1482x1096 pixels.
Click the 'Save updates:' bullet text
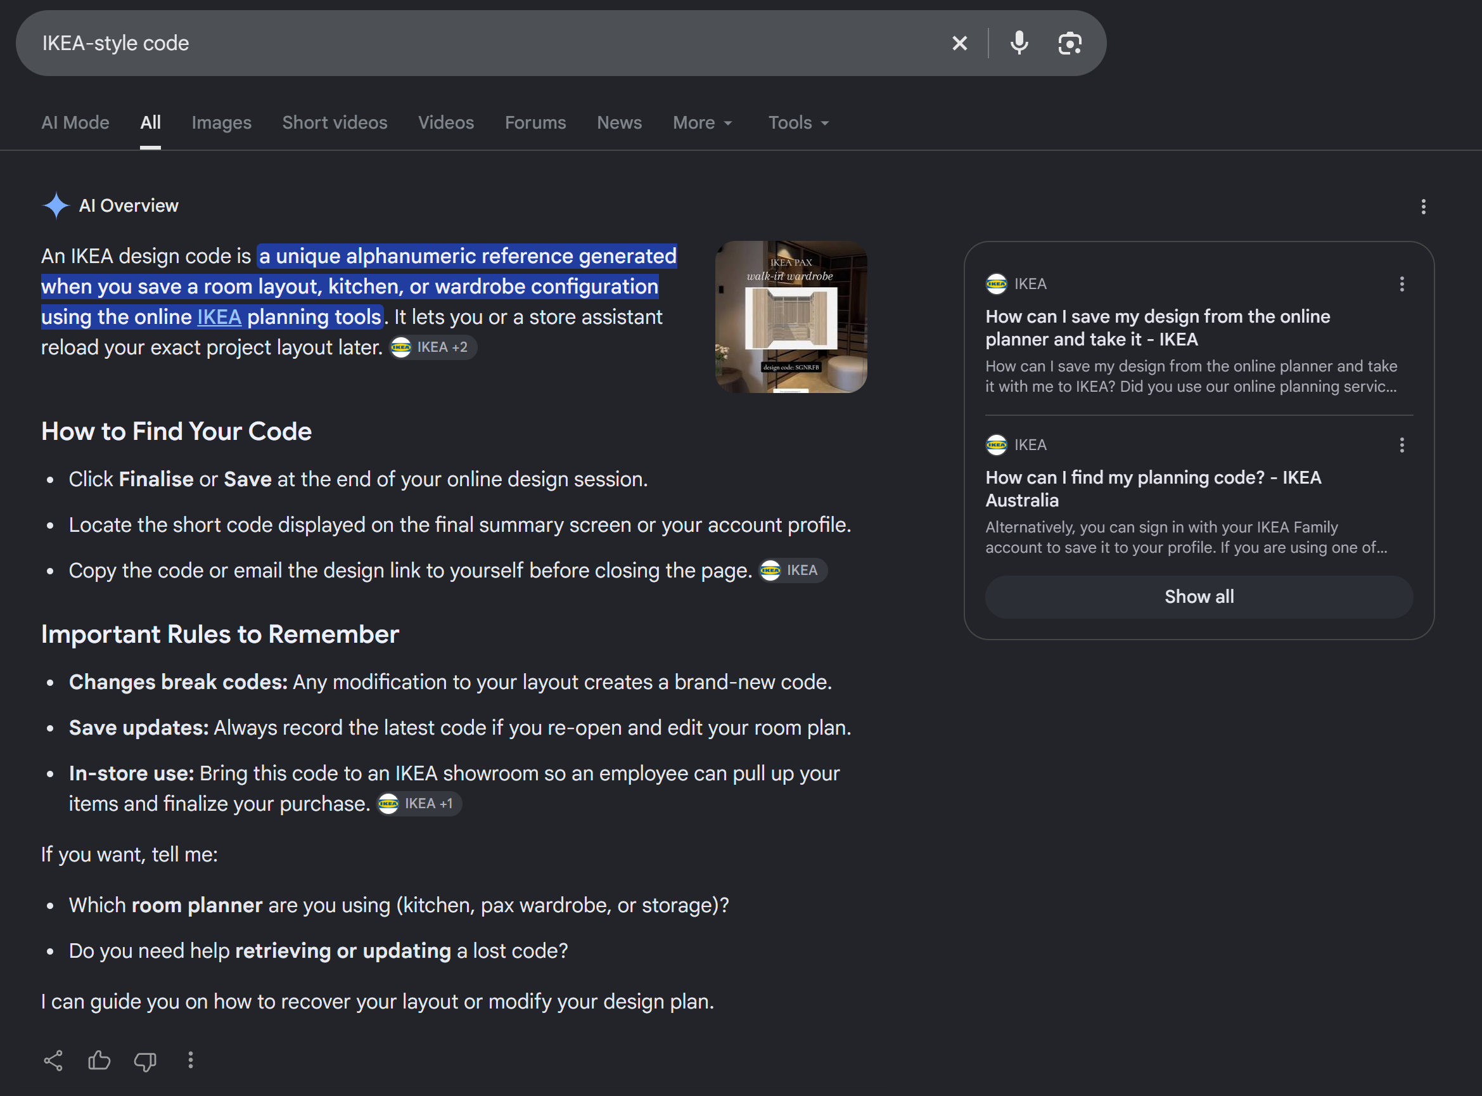tap(460, 728)
